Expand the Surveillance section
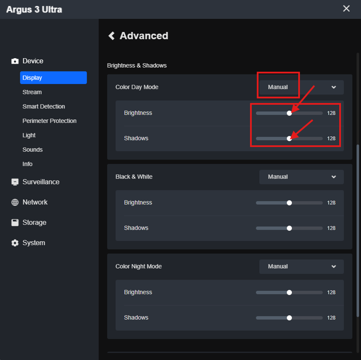Image resolution: width=361 pixels, height=360 pixels. point(41,182)
